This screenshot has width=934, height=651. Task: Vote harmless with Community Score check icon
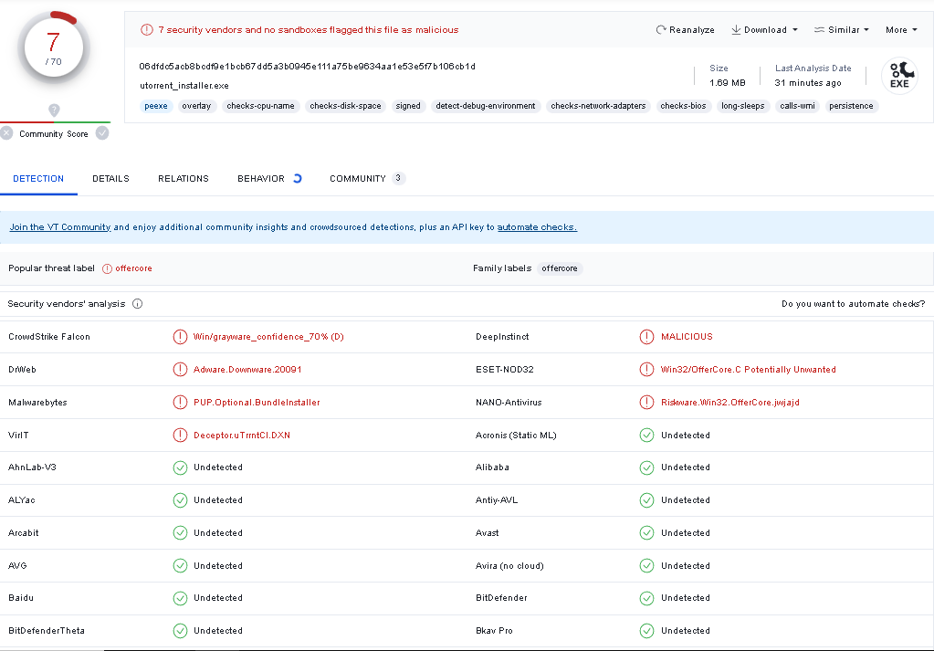coord(102,133)
